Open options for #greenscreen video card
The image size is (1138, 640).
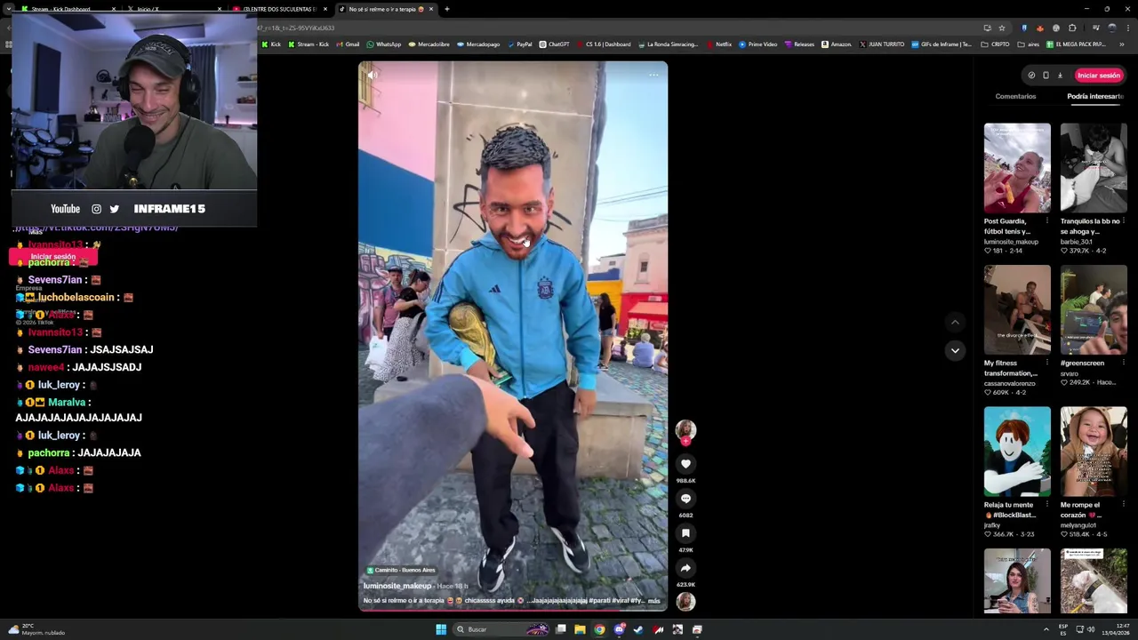click(x=1123, y=363)
